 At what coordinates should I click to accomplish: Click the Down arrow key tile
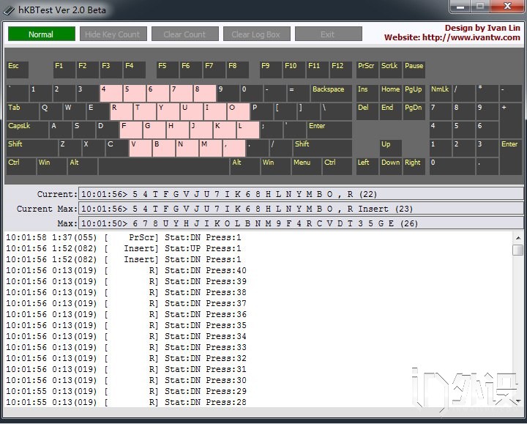[x=391, y=166]
